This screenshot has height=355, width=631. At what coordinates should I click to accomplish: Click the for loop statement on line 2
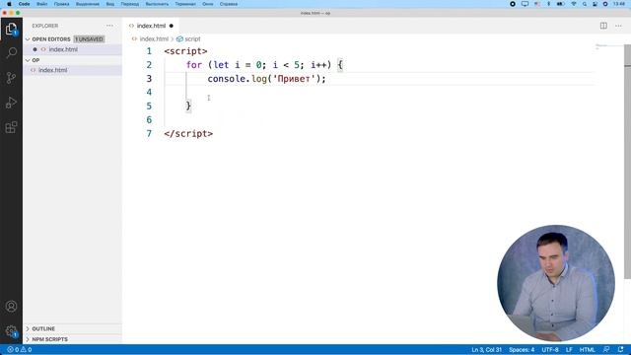point(264,65)
